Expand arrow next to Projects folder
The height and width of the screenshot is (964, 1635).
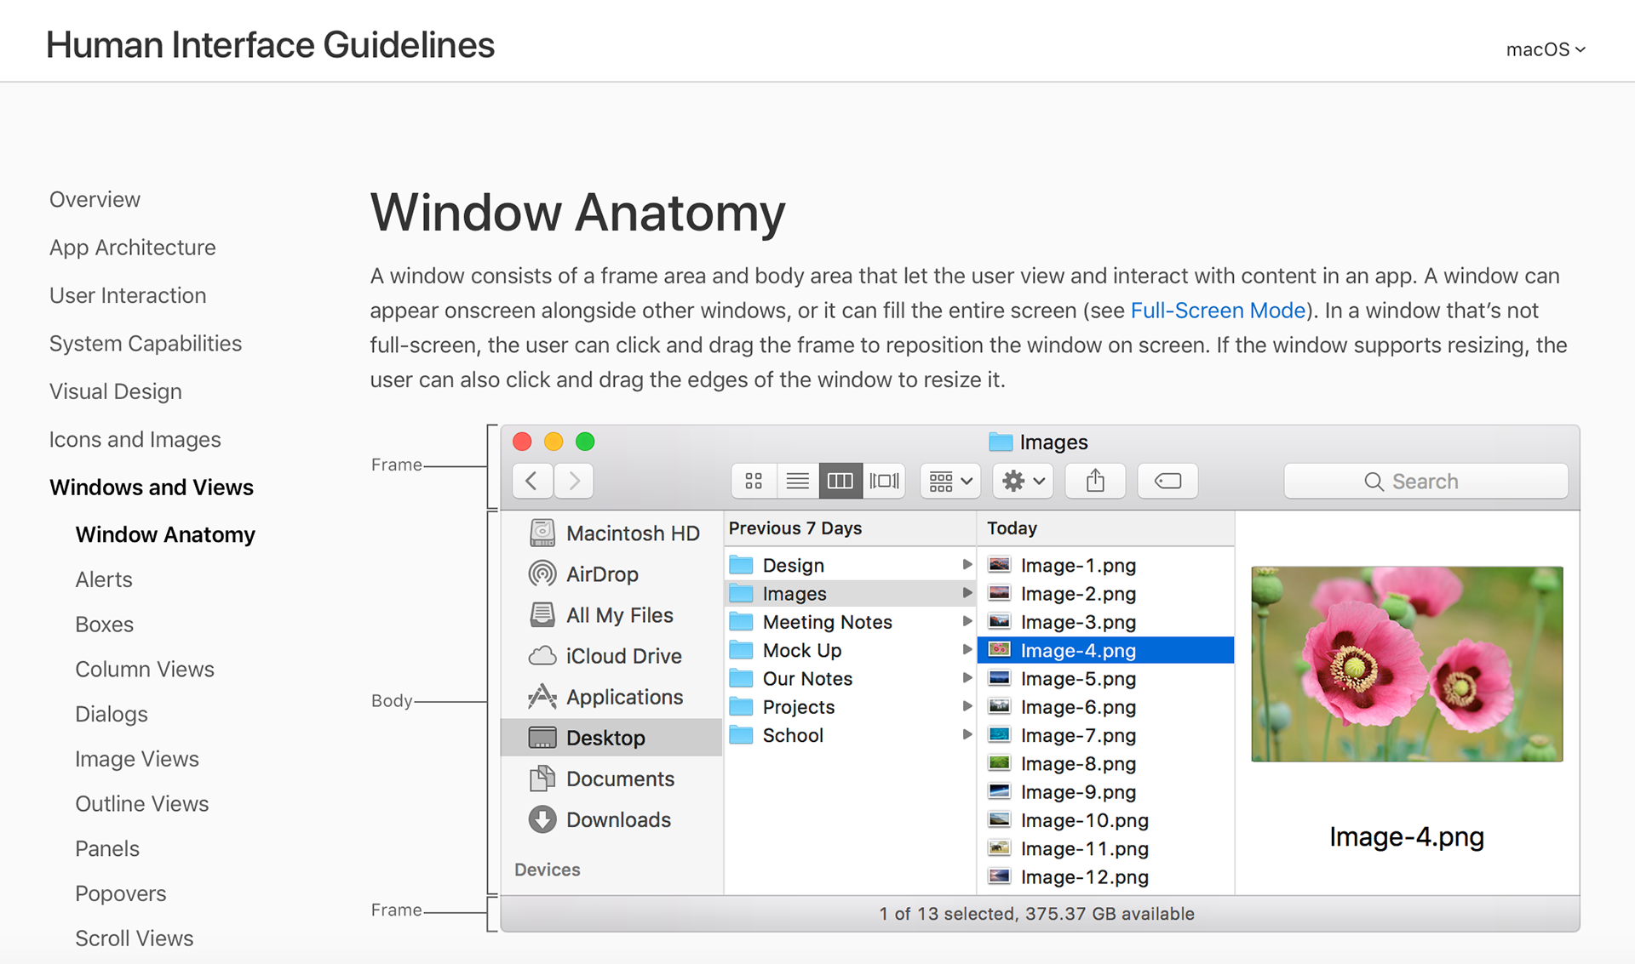pos(967,706)
